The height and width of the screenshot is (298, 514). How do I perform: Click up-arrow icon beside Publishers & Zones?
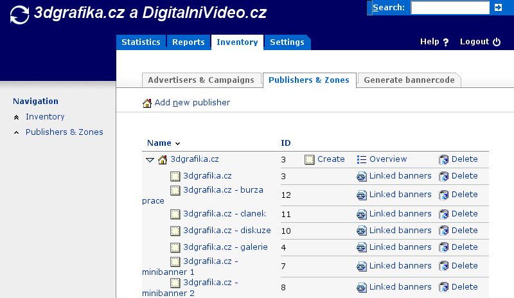coord(17,132)
